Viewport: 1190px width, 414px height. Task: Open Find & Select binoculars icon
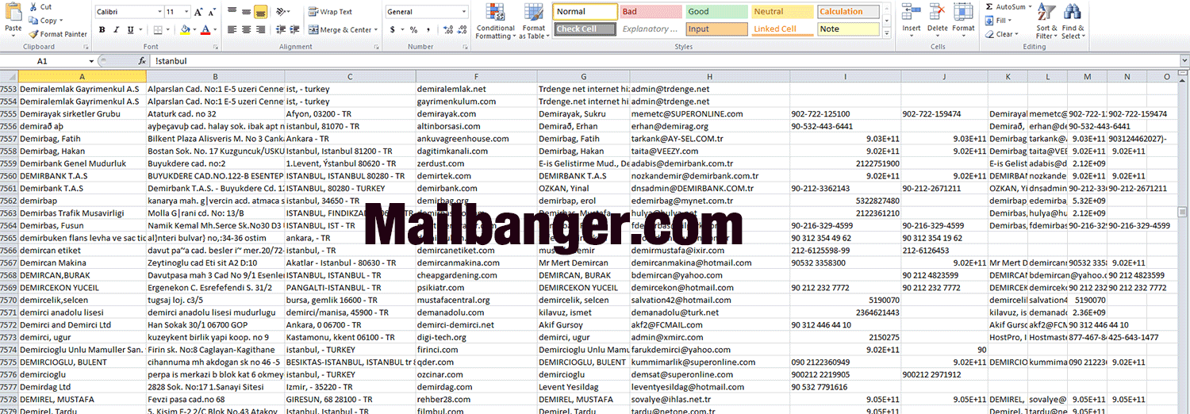(1073, 12)
